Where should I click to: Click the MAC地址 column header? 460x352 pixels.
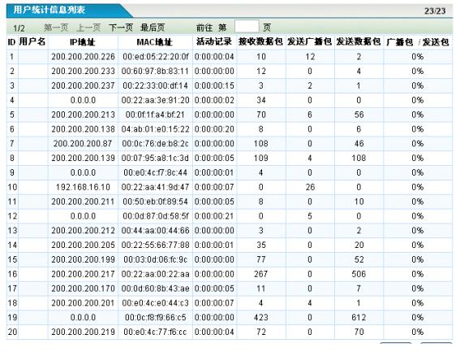pos(154,42)
